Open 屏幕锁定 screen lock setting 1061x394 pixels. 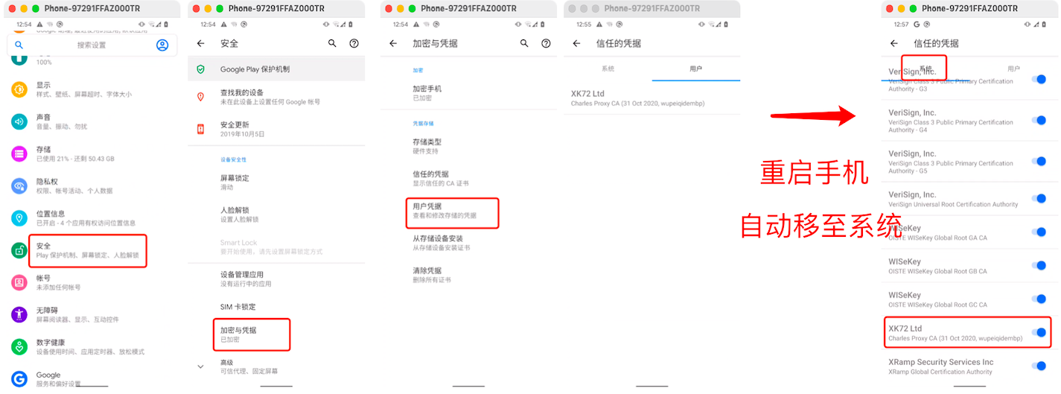coord(276,182)
